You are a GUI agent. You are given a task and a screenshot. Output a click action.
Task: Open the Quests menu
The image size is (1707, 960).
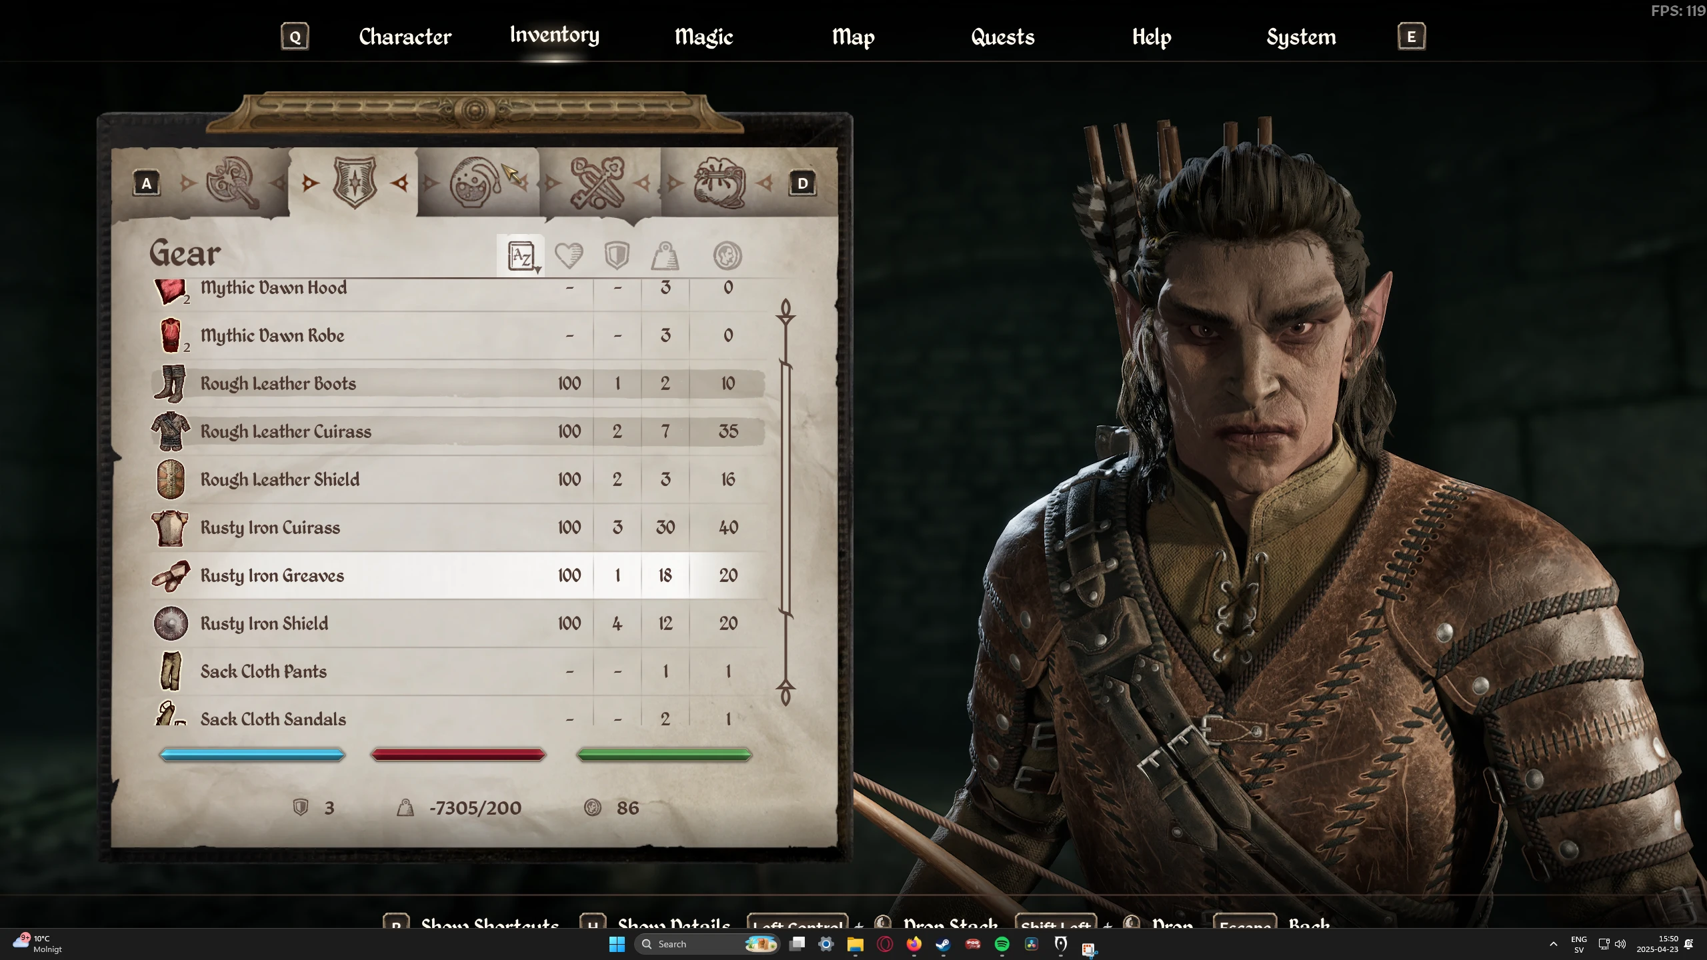pos(1003,37)
